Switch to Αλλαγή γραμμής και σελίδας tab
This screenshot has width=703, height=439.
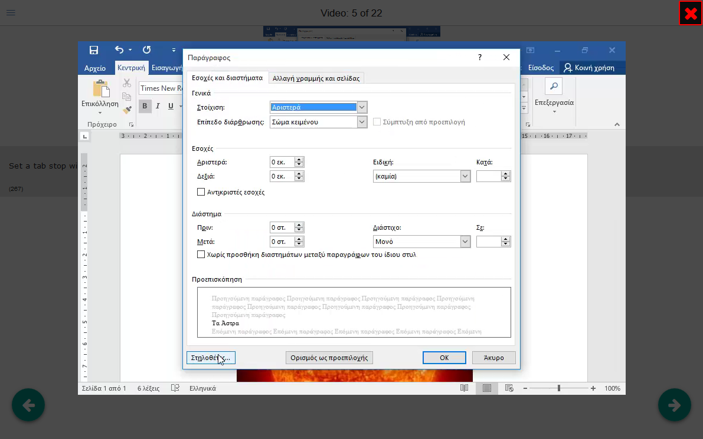point(316,78)
